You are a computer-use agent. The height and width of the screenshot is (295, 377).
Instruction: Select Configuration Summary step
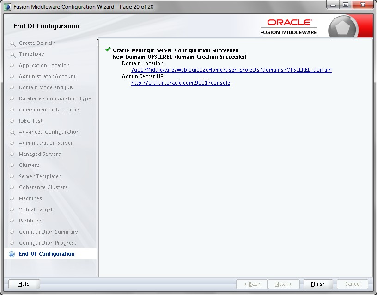click(49, 232)
